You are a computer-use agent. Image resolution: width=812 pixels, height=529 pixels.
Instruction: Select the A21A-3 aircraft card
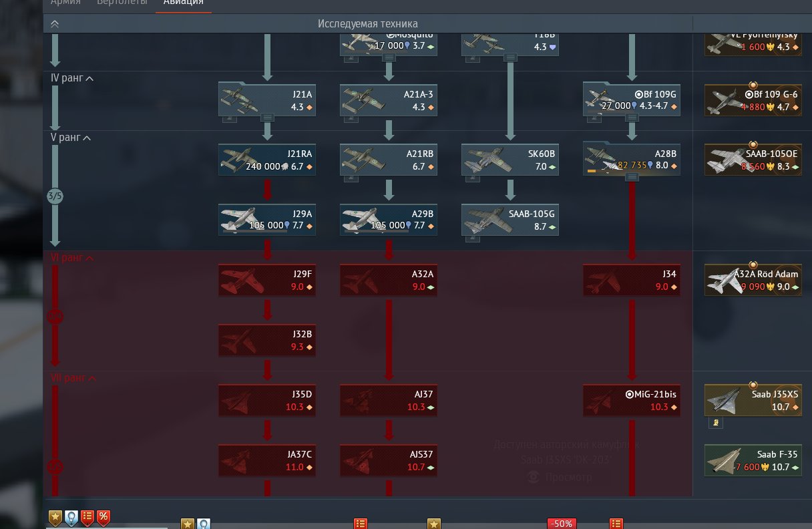(x=389, y=100)
